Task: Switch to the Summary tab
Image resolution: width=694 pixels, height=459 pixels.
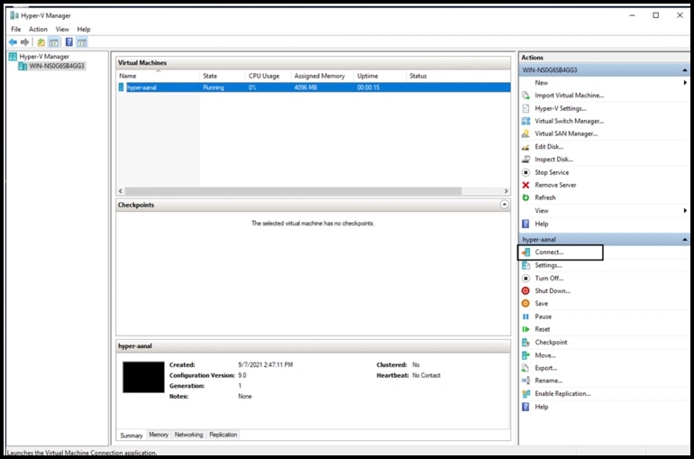Action: pyautogui.click(x=132, y=435)
